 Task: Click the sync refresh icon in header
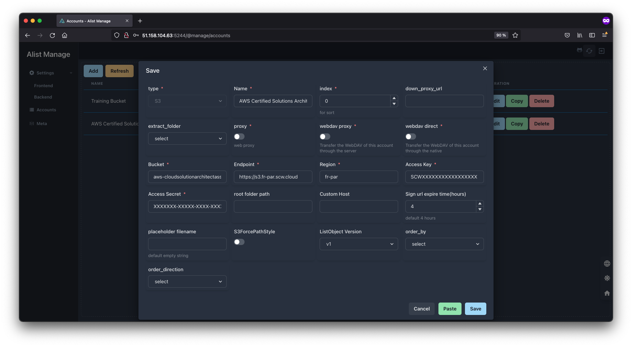[x=589, y=51]
